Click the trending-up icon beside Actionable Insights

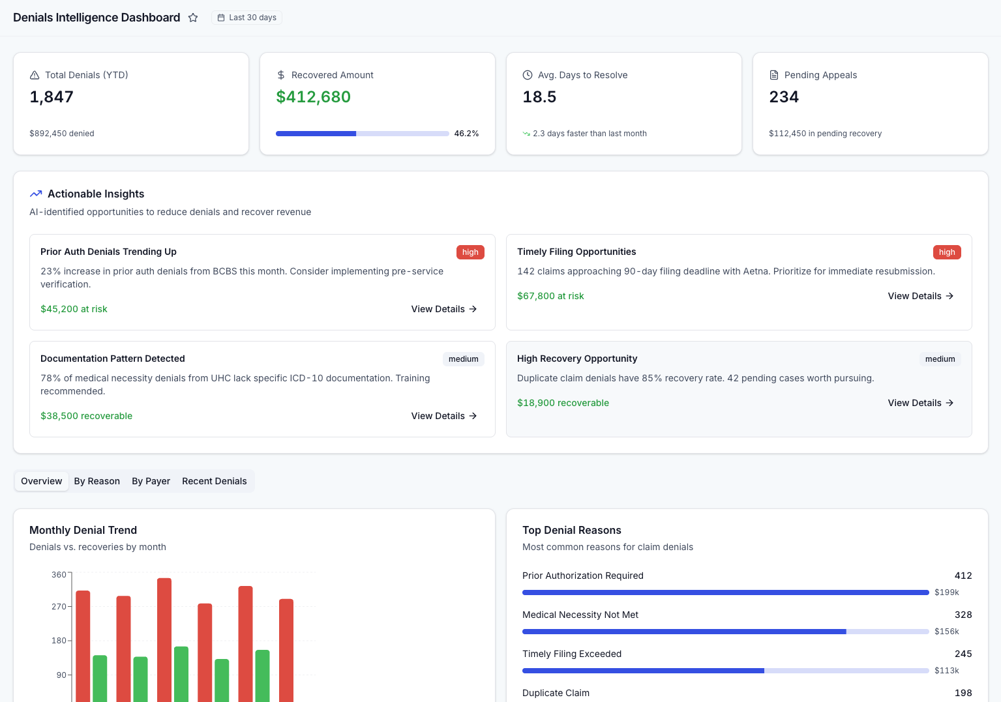point(36,194)
